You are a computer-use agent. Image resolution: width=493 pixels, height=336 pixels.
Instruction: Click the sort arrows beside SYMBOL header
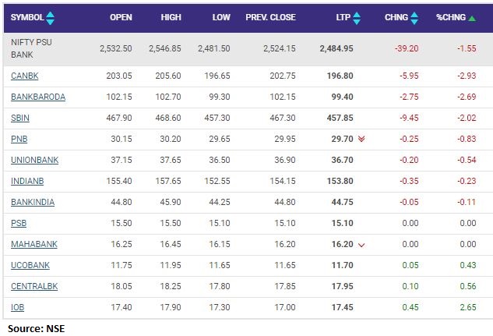click(51, 17)
